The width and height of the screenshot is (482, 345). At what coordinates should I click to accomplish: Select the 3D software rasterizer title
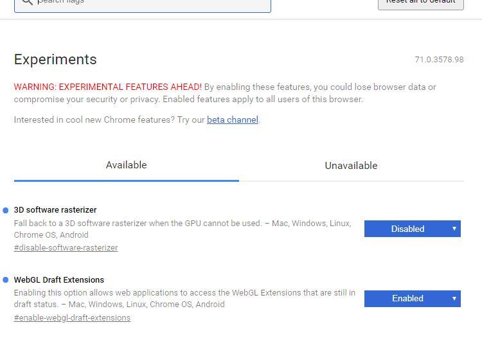pos(55,210)
